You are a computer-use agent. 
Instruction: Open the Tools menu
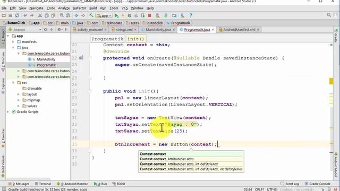(x=114, y=8)
